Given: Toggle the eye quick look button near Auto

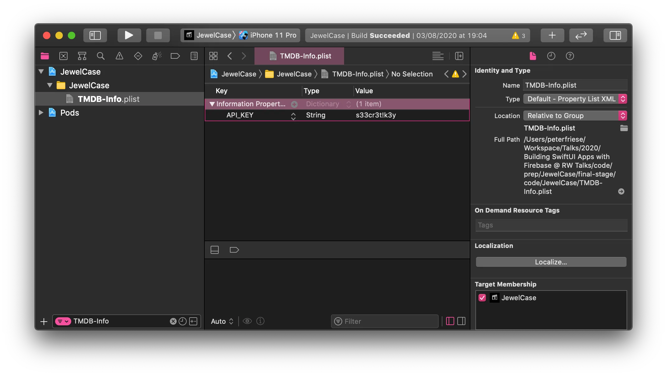Looking at the screenshot, I should coord(247,321).
